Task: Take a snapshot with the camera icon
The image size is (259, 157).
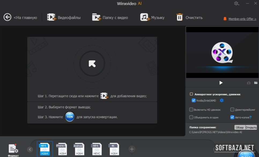Action: point(249,83)
